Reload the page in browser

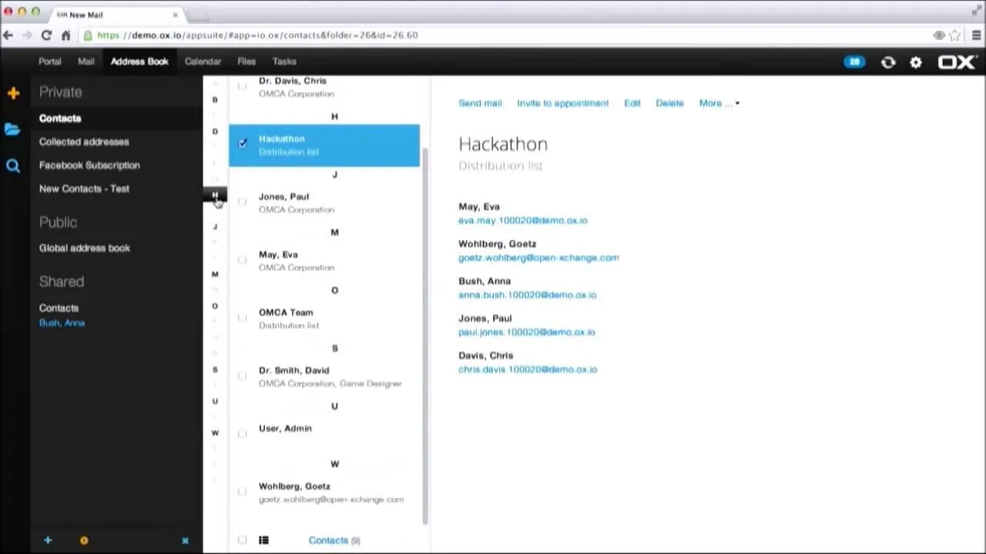coord(46,35)
